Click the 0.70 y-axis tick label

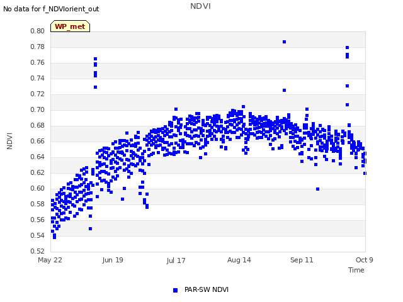(x=38, y=109)
